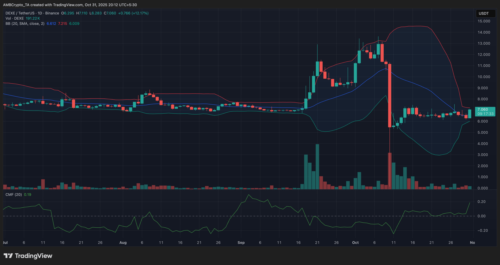Click the 9.000 price axis label
This screenshot has height=265, width=500.
(x=483, y=88)
